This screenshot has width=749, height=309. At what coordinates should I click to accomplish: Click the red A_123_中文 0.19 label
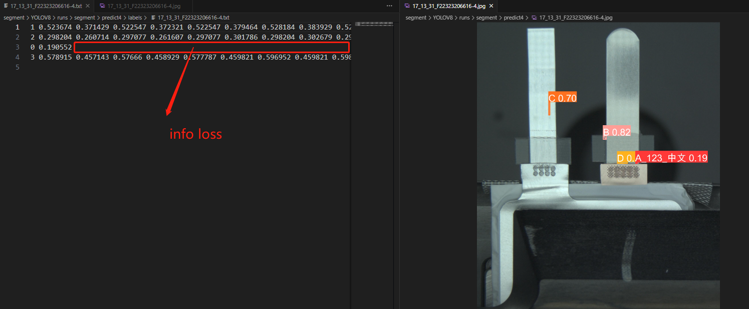click(x=671, y=158)
